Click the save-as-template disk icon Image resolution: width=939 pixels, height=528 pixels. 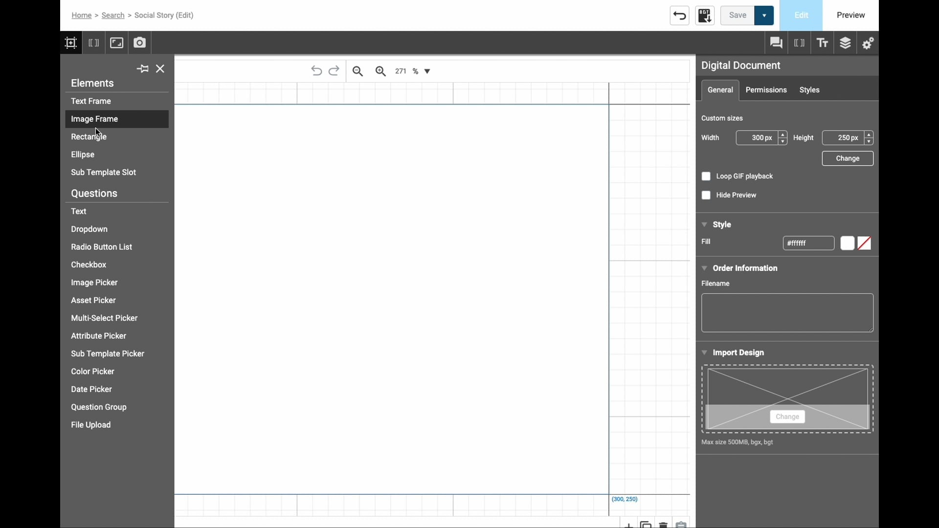click(x=705, y=16)
